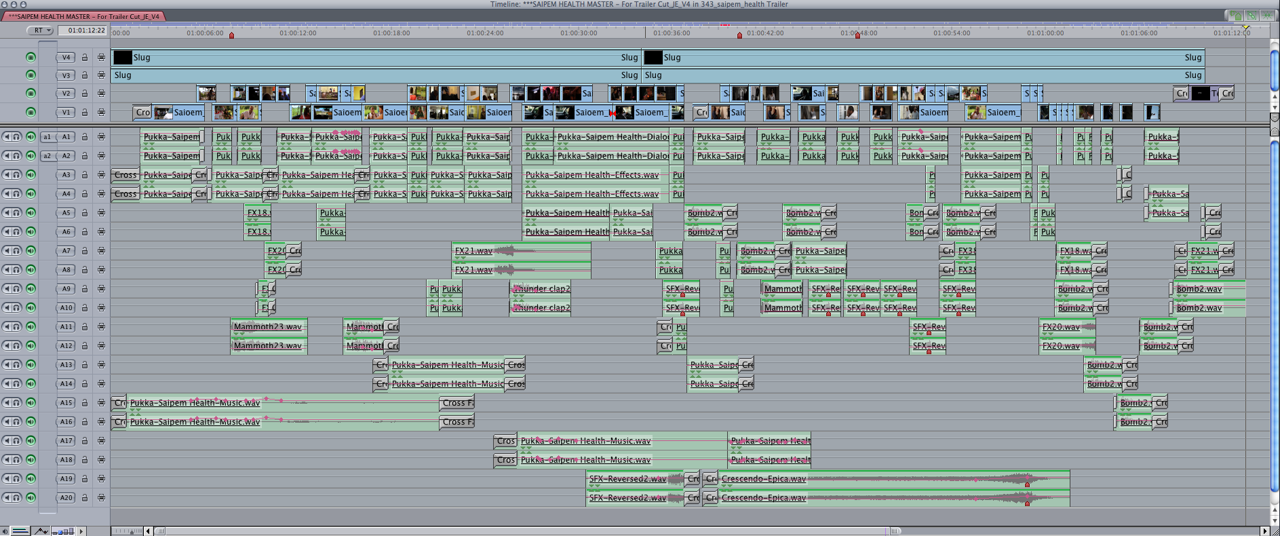Viewport: 1280px width, 536px height.
Task: Toggle audio controls at bottom left
Action: pyautogui.click(x=5, y=531)
